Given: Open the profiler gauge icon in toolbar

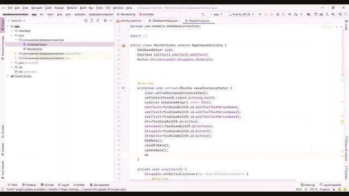Looking at the screenshot, I should 290,14.
